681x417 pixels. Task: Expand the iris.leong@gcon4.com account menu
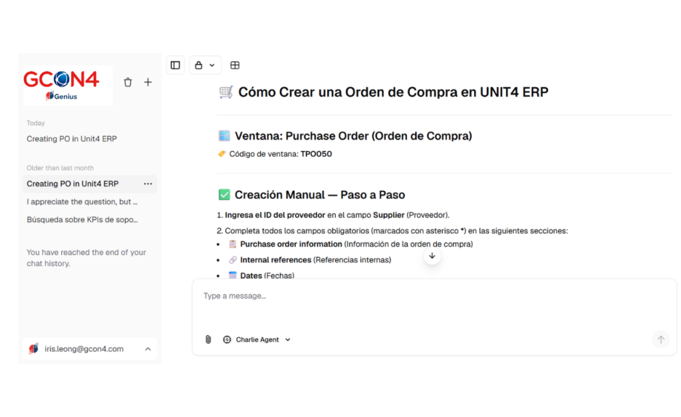(x=90, y=348)
